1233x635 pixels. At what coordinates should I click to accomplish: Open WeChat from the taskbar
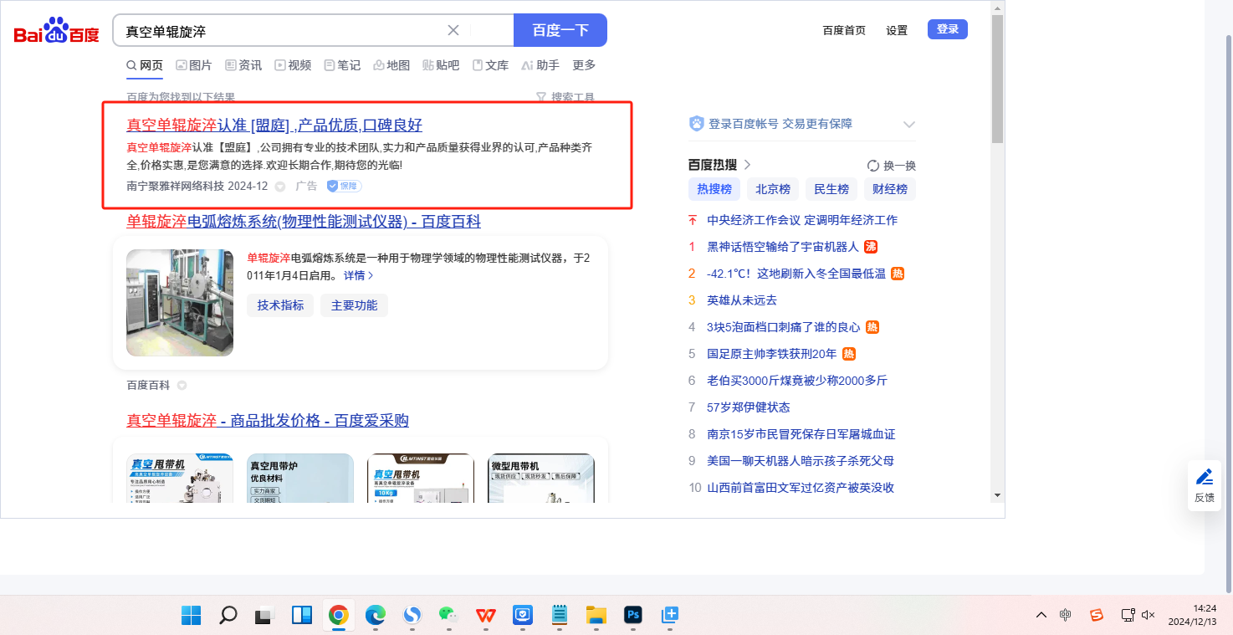click(449, 616)
